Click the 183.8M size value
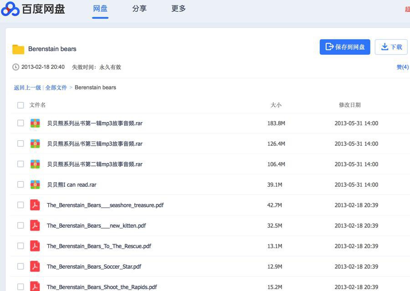Screen dimensions: 410x291 point(276,123)
